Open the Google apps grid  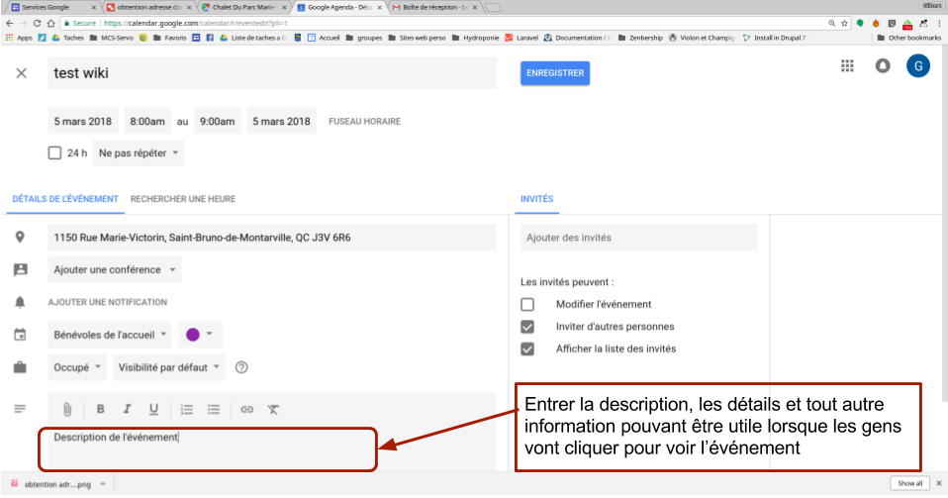coord(847,66)
